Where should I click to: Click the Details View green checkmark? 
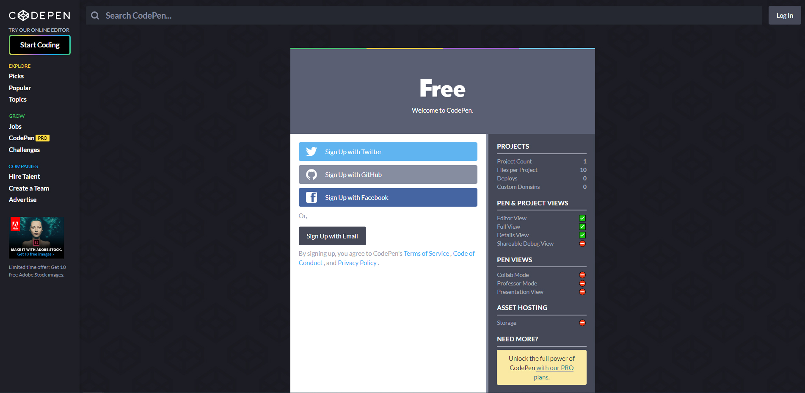582,235
